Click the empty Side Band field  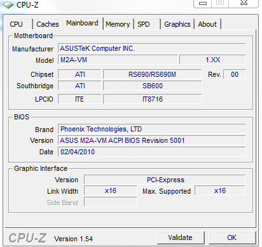tap(111, 202)
